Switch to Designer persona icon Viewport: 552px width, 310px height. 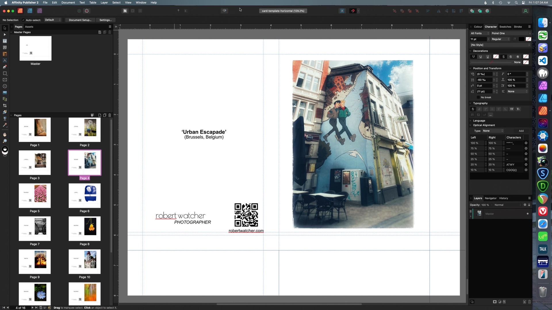coord(30,11)
